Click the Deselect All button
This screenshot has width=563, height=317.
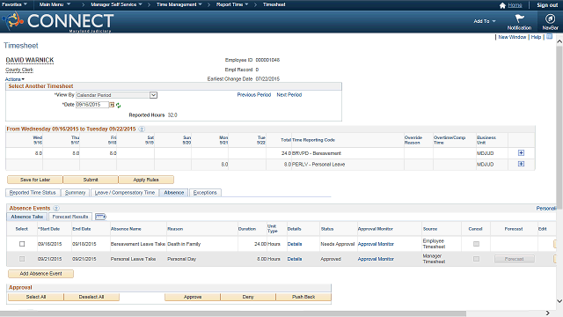(91, 297)
